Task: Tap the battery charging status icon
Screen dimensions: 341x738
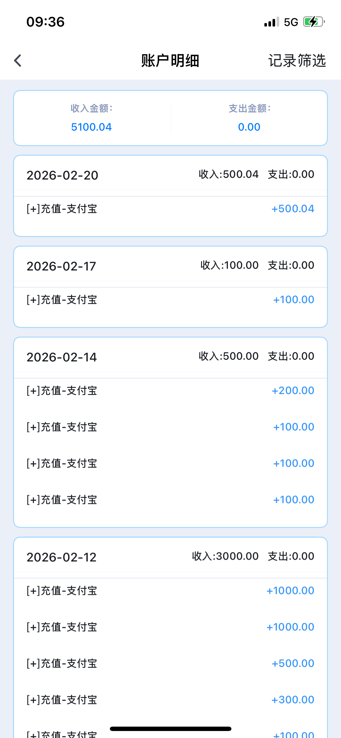Action: click(x=314, y=22)
